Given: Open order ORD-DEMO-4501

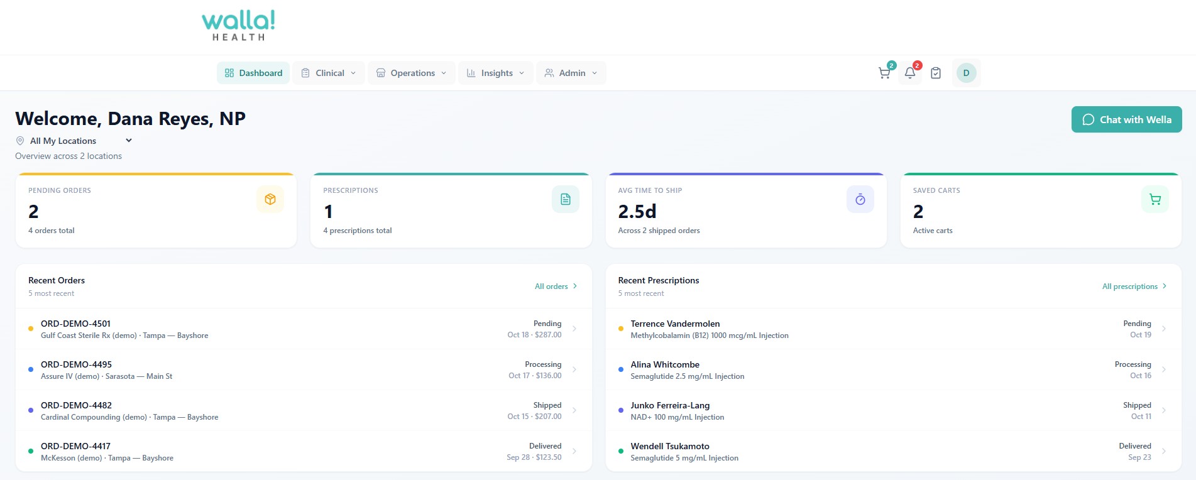Looking at the screenshot, I should pyautogui.click(x=304, y=329).
